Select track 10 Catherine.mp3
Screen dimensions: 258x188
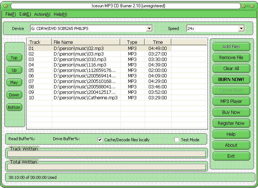99,98
